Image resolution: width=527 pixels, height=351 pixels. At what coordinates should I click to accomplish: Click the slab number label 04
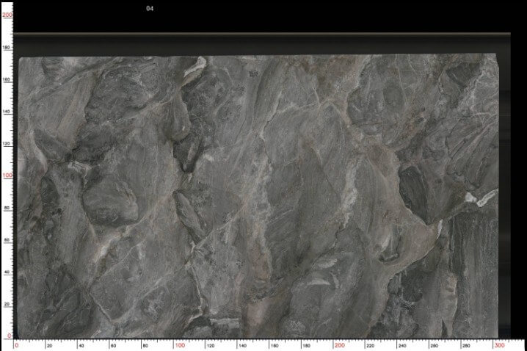pos(150,8)
